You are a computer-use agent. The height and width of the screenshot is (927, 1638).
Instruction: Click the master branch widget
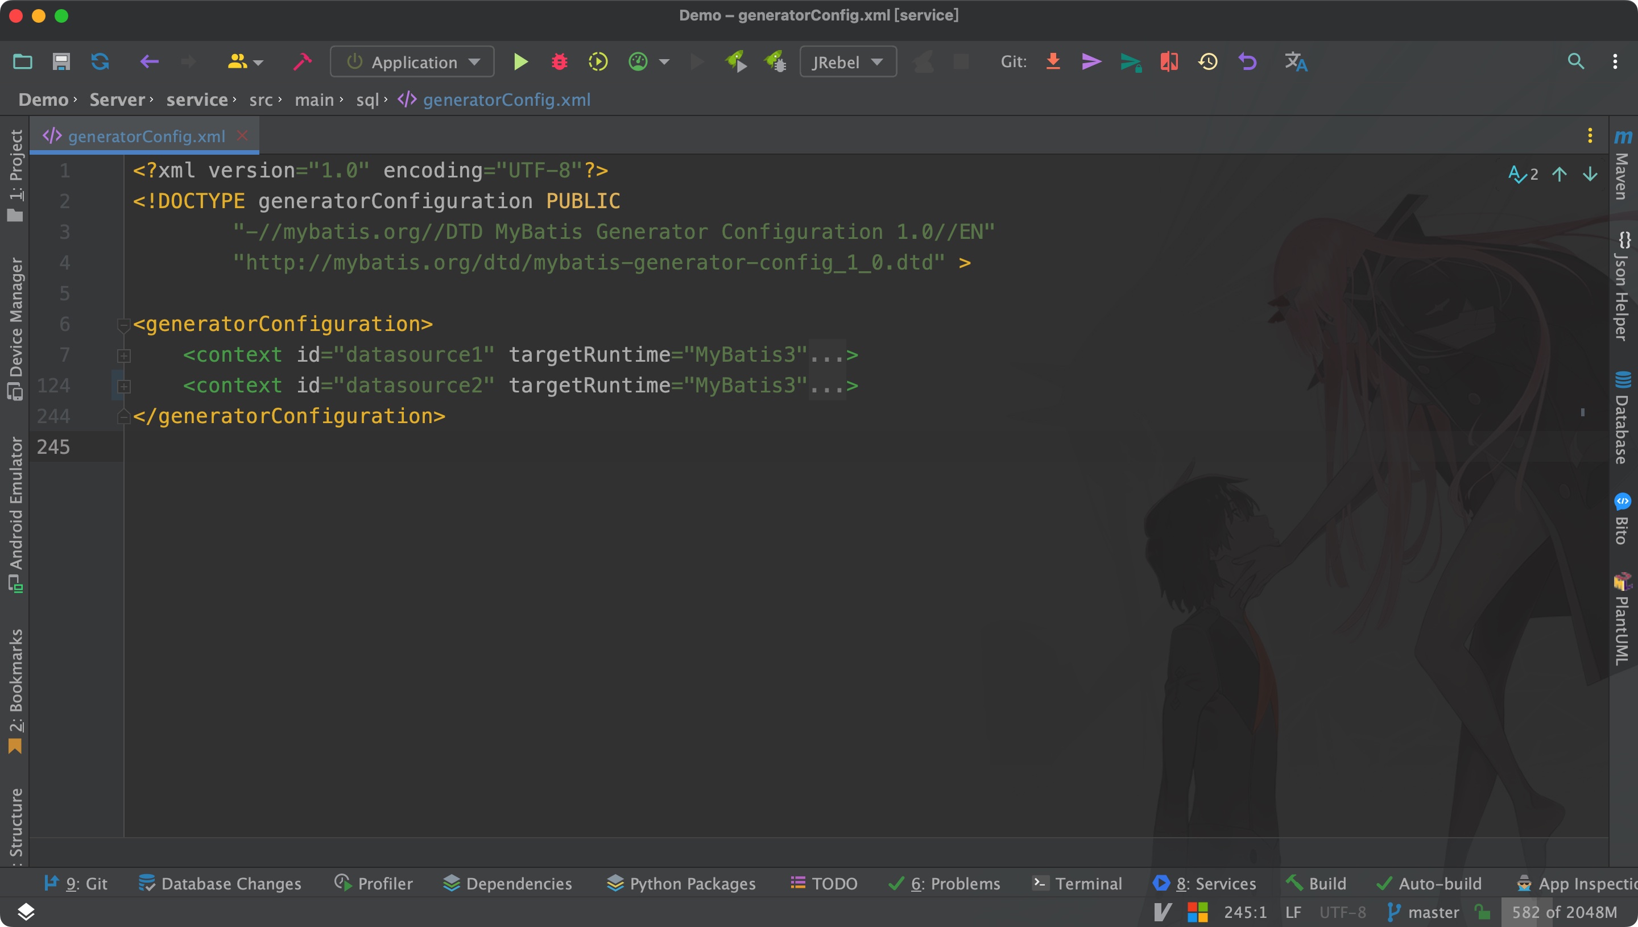(x=1424, y=912)
